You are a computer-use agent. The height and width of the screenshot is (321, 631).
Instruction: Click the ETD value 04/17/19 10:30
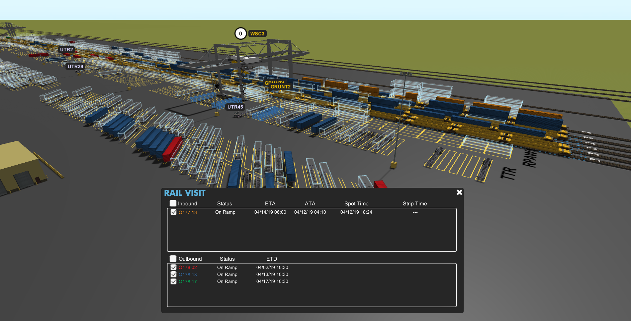tap(272, 281)
